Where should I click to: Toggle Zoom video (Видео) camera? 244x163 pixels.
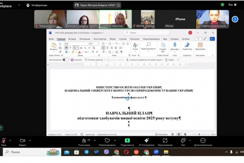tap(22, 142)
